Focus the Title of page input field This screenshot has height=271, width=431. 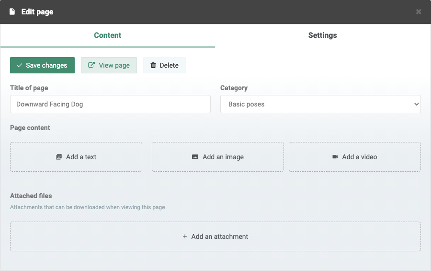(110, 104)
